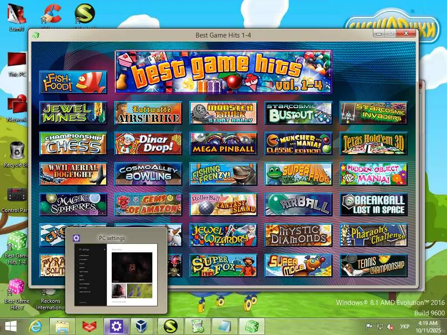This screenshot has width=447, height=335.
Task: Open Internet Explorer from taskbar
Action: coord(36,326)
